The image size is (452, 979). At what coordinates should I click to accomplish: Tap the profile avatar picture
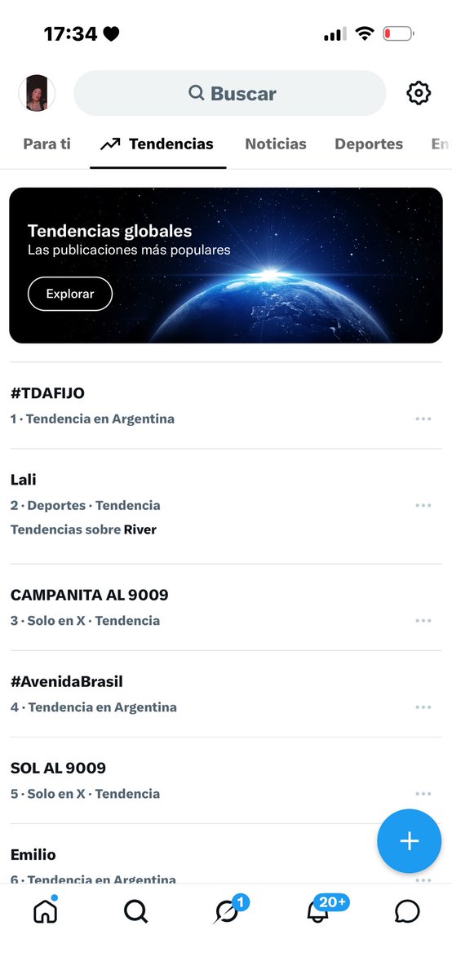point(37,93)
